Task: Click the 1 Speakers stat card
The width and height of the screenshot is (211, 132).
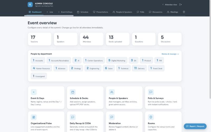Action: coord(66,39)
